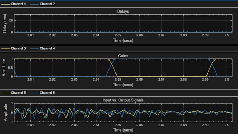238x134 pixels.
Task: Click the -1 tick on signals axis
Action: 11,122
